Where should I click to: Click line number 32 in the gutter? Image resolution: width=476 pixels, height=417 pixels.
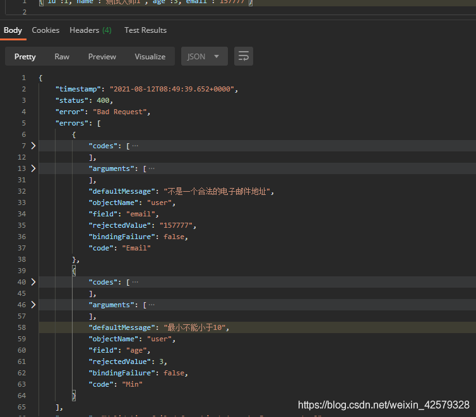coord(21,191)
